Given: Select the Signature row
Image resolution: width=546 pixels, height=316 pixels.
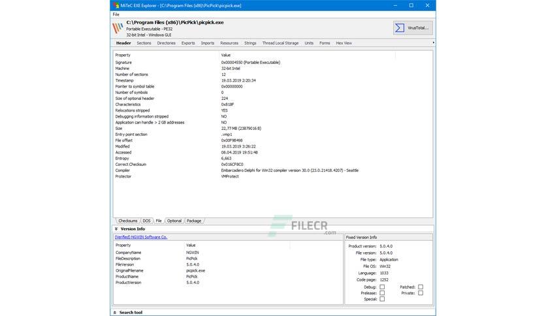Looking at the screenshot, I should (x=272, y=63).
